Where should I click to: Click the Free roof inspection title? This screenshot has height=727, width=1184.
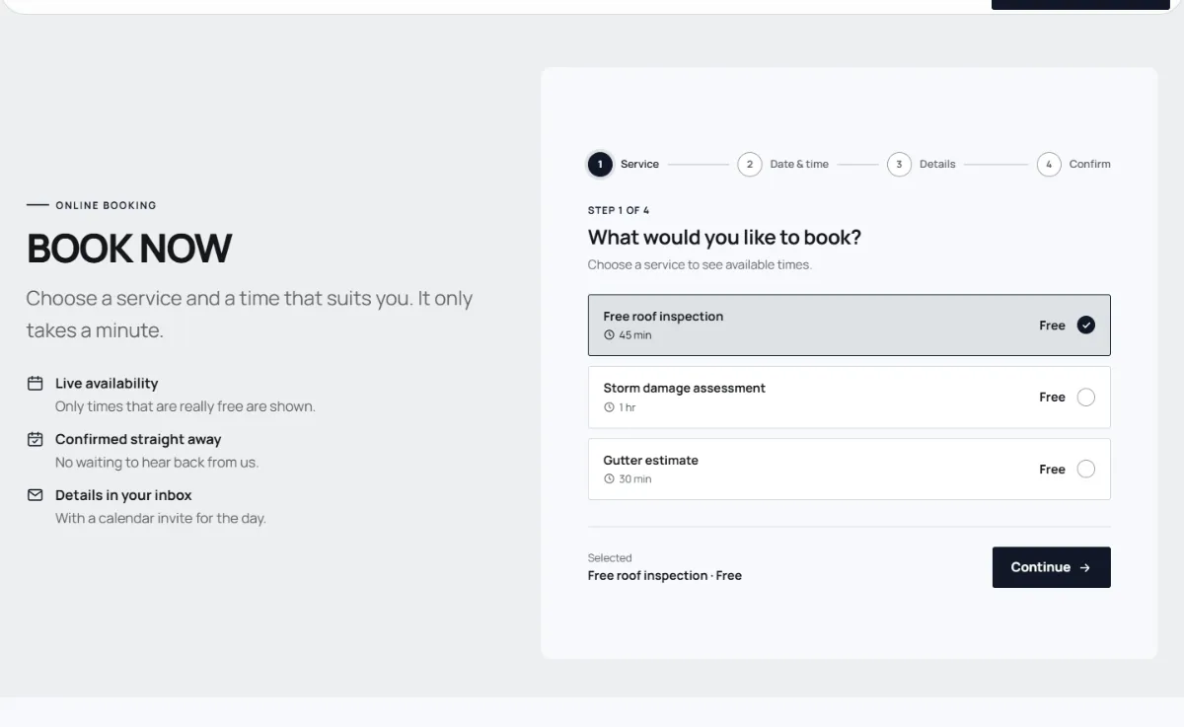[663, 317]
